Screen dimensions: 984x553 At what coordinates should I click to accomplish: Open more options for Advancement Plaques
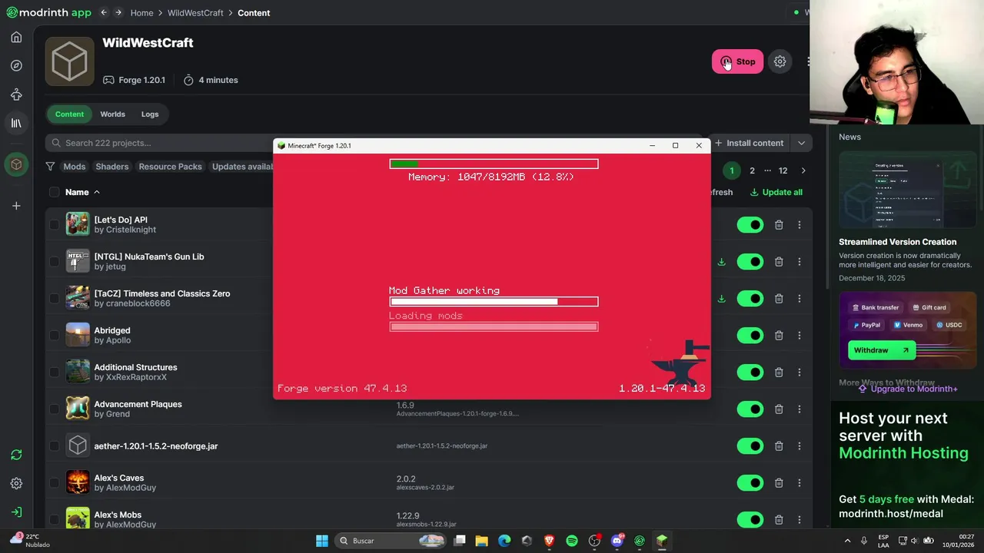[x=799, y=409]
